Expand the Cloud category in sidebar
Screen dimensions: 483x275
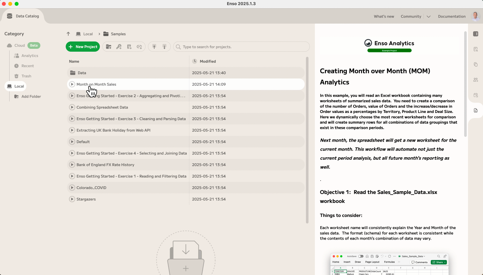coord(19,46)
